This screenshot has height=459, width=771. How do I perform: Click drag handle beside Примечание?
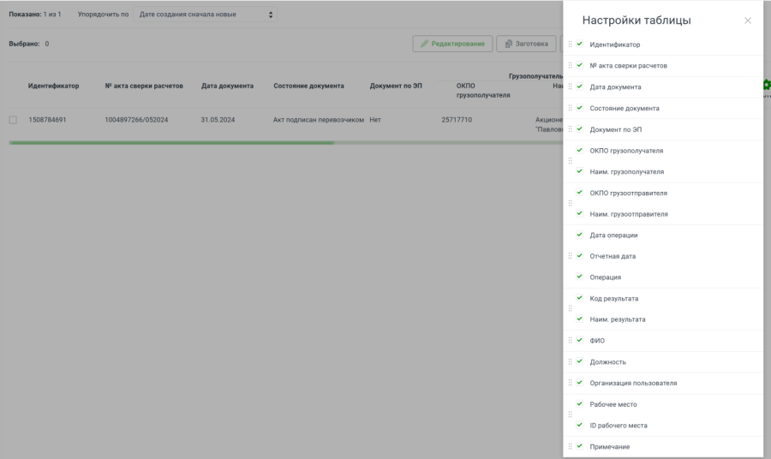coord(571,446)
